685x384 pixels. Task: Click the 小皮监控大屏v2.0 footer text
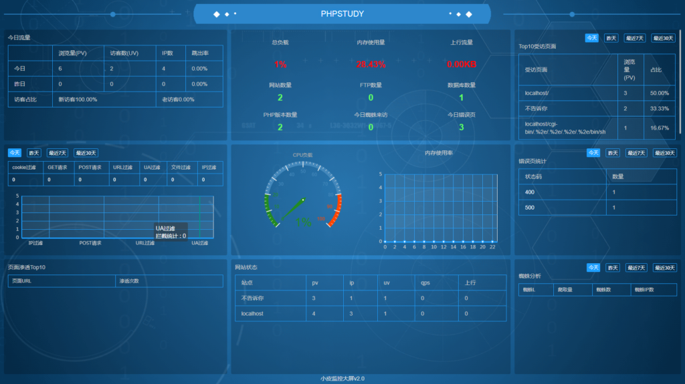click(342, 379)
